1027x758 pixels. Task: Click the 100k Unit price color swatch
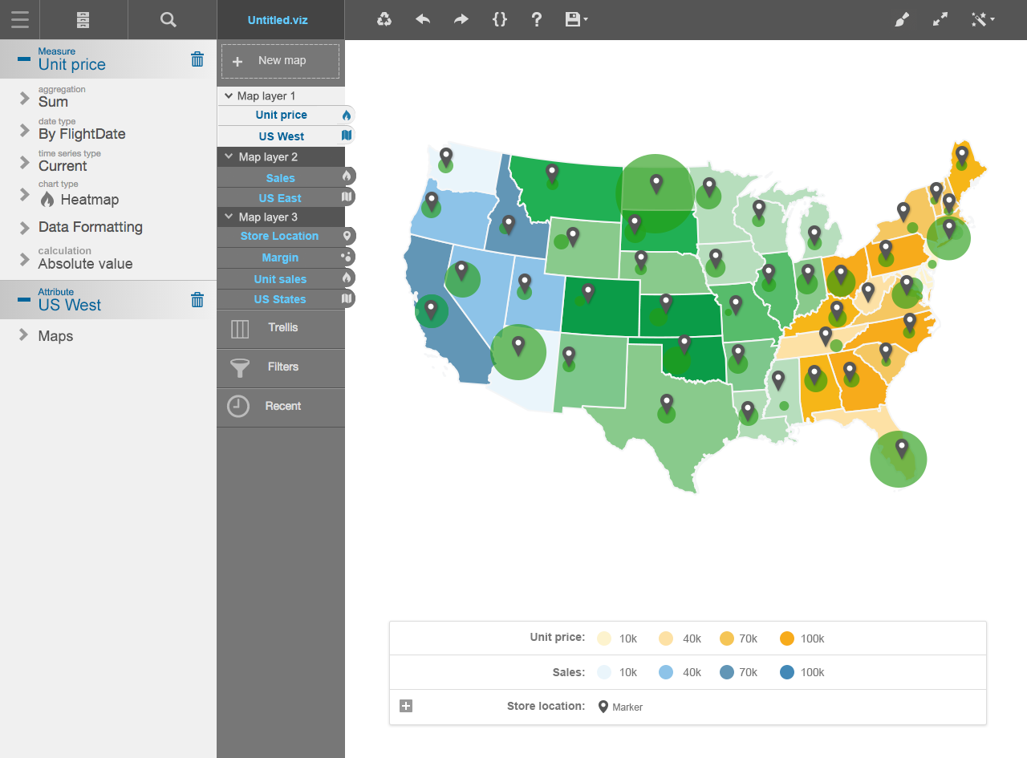(x=786, y=638)
